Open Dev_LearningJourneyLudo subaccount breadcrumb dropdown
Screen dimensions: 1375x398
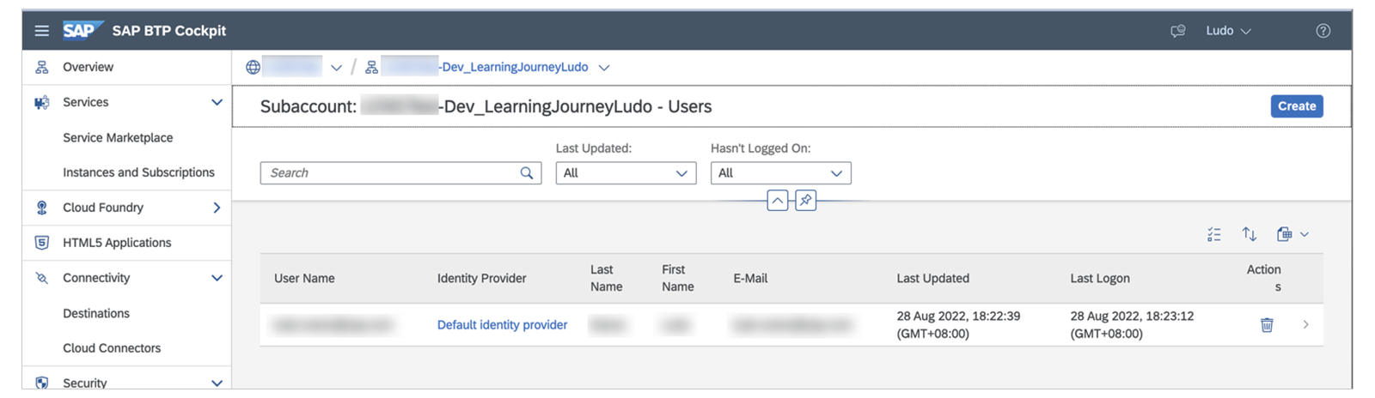point(604,68)
